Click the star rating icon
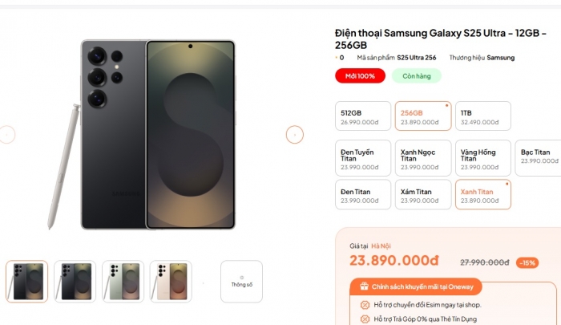561x325 pixels. pos(336,58)
